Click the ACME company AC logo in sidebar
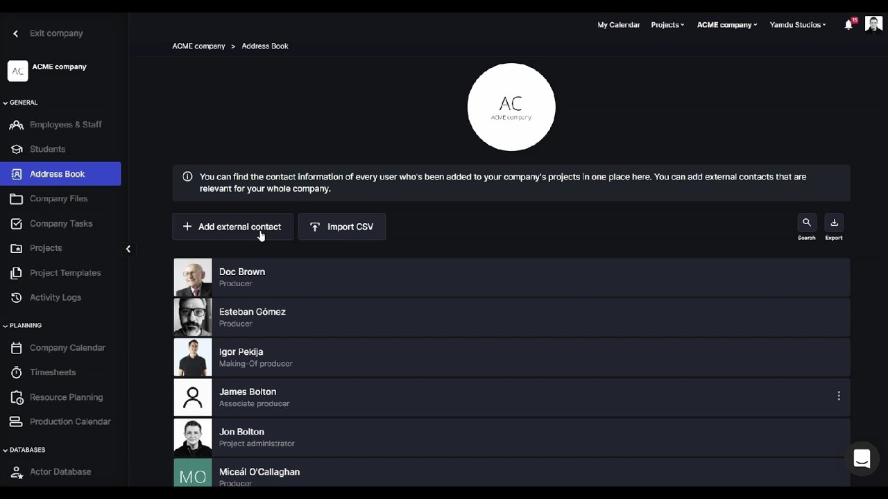The width and height of the screenshot is (888, 499). (x=17, y=71)
